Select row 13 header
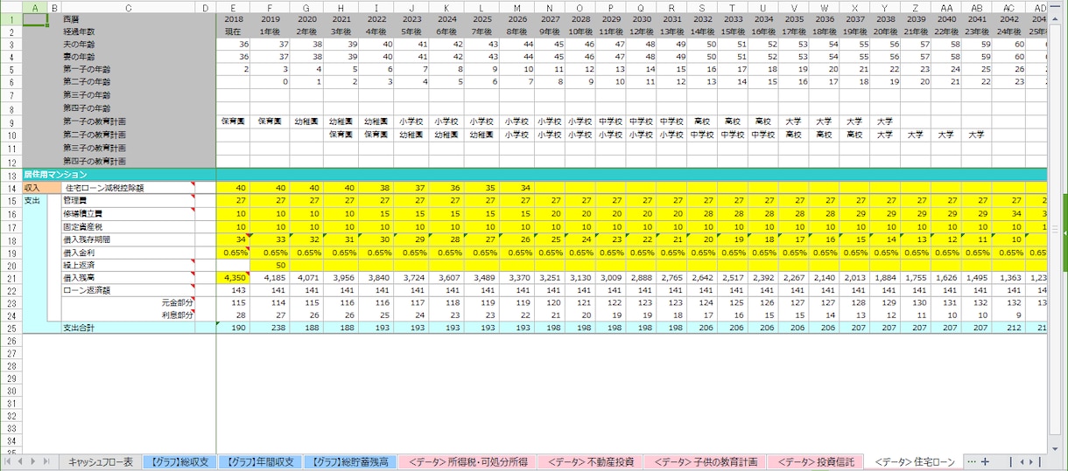The height and width of the screenshot is (471, 1068). click(x=11, y=175)
